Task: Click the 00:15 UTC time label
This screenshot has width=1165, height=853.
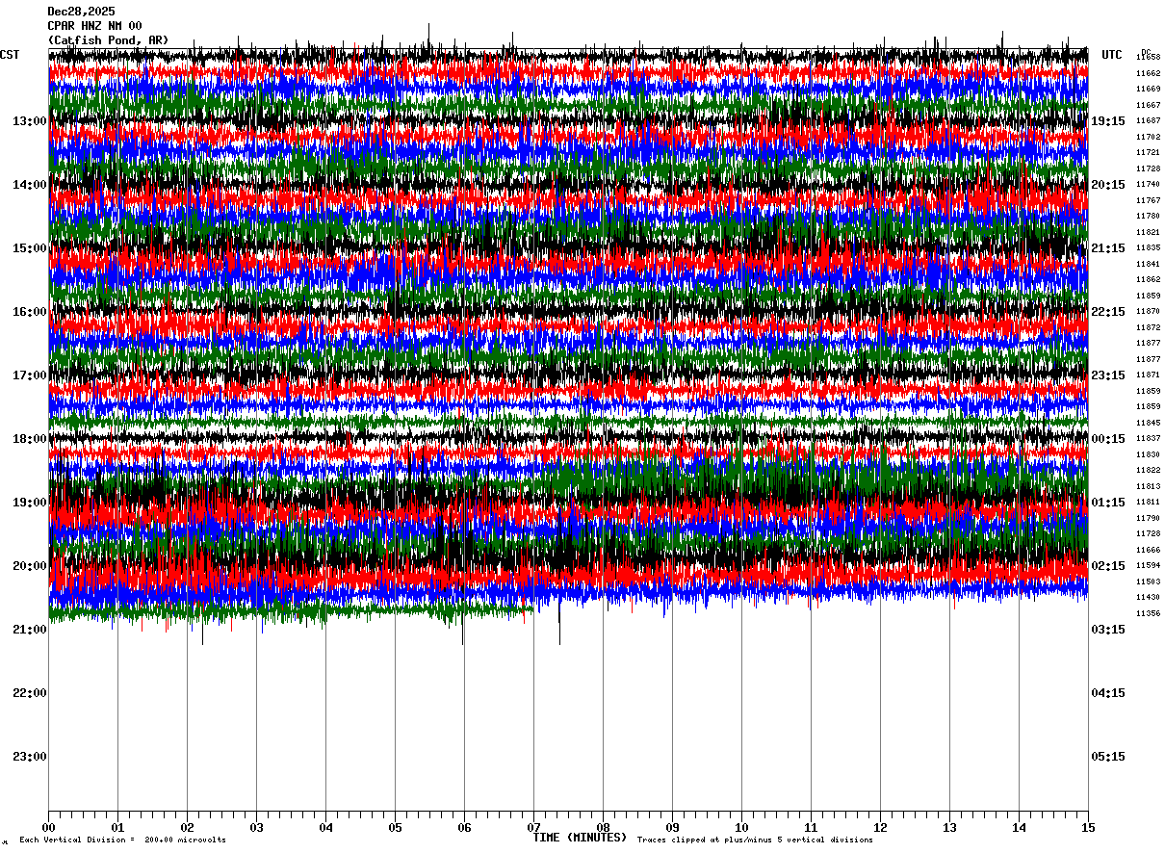Action: 1108,439
